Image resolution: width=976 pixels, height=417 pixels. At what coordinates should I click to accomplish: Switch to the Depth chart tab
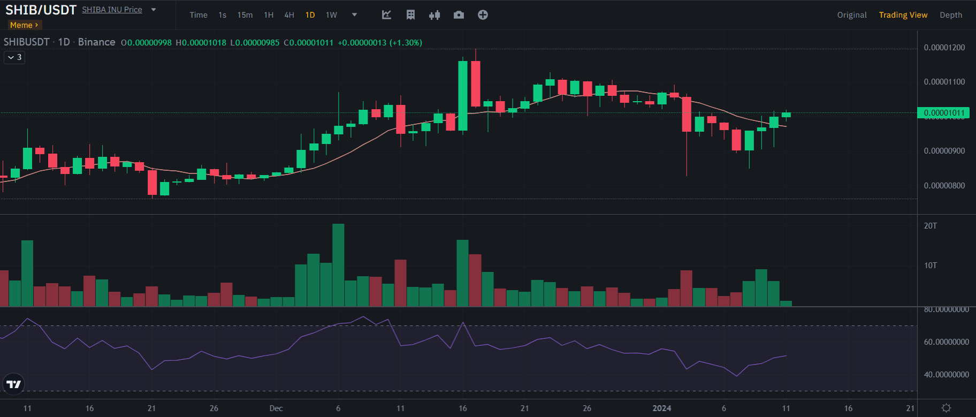click(x=950, y=15)
